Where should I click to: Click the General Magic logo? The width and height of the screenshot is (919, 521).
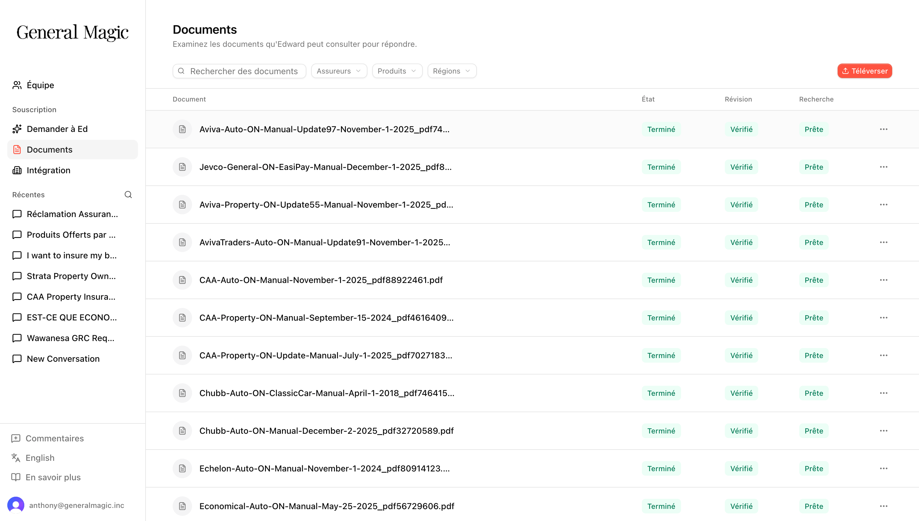(x=73, y=32)
